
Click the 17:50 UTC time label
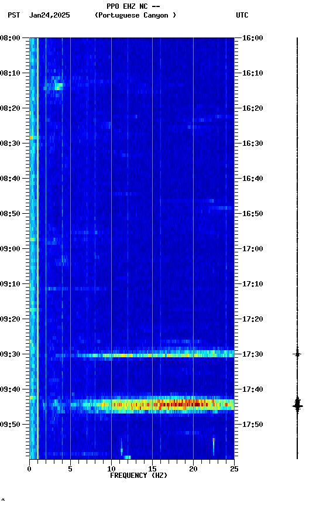[x=253, y=425]
